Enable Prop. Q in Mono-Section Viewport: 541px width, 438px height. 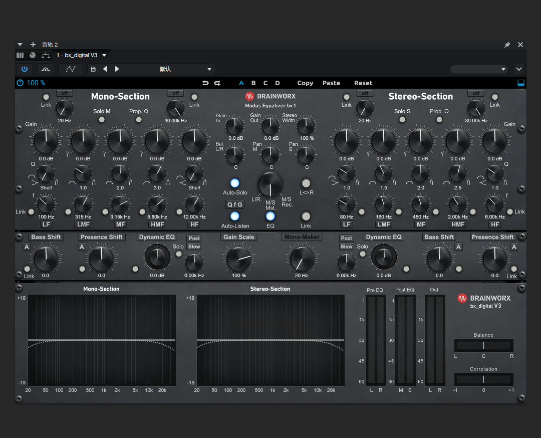(x=139, y=120)
